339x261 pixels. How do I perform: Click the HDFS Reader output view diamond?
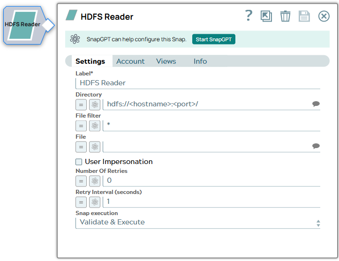[x=48, y=25]
